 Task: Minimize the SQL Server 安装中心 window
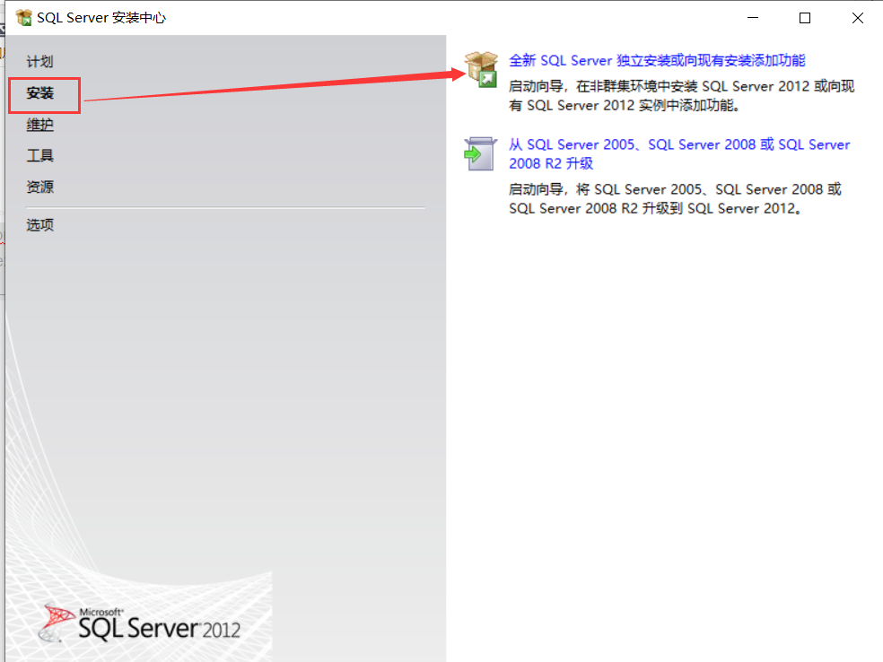pos(753,18)
